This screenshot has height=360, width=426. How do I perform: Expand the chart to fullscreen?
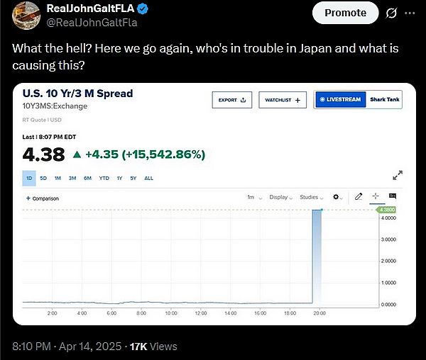[x=398, y=174]
